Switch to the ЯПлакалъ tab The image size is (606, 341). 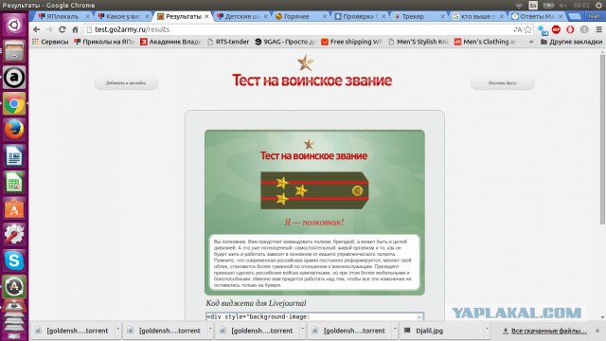click(x=62, y=16)
